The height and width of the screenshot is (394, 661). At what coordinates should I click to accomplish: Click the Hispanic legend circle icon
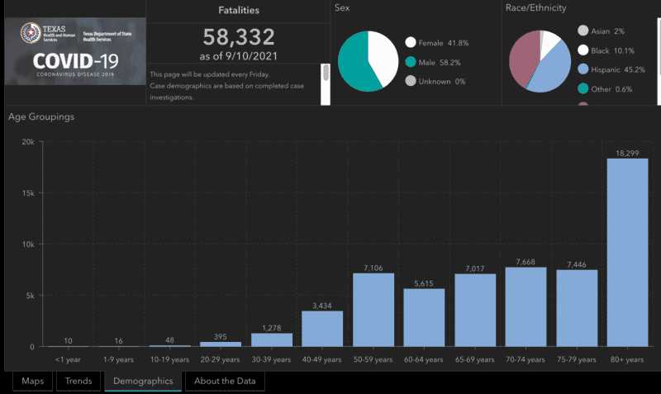tap(583, 69)
